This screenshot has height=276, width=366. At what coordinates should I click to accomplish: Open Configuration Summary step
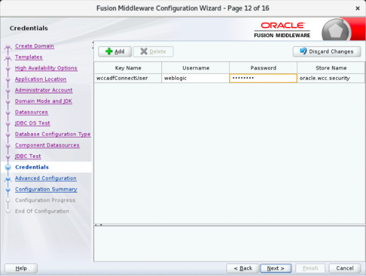tap(46, 189)
